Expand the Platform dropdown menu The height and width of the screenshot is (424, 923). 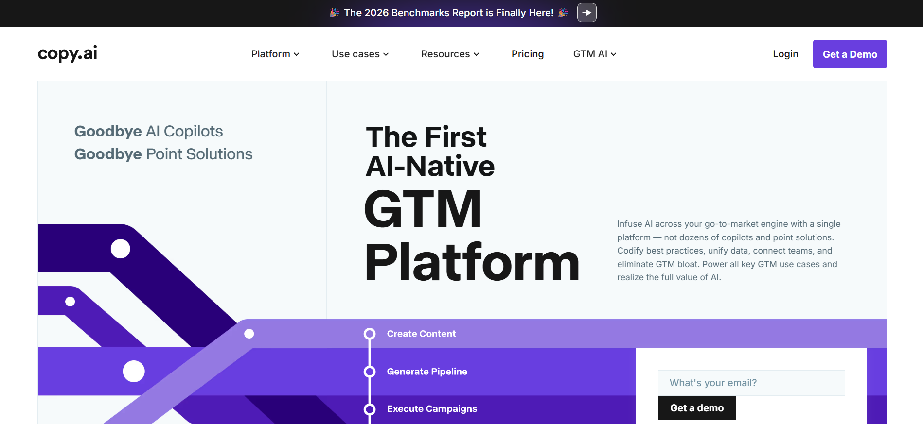point(275,54)
